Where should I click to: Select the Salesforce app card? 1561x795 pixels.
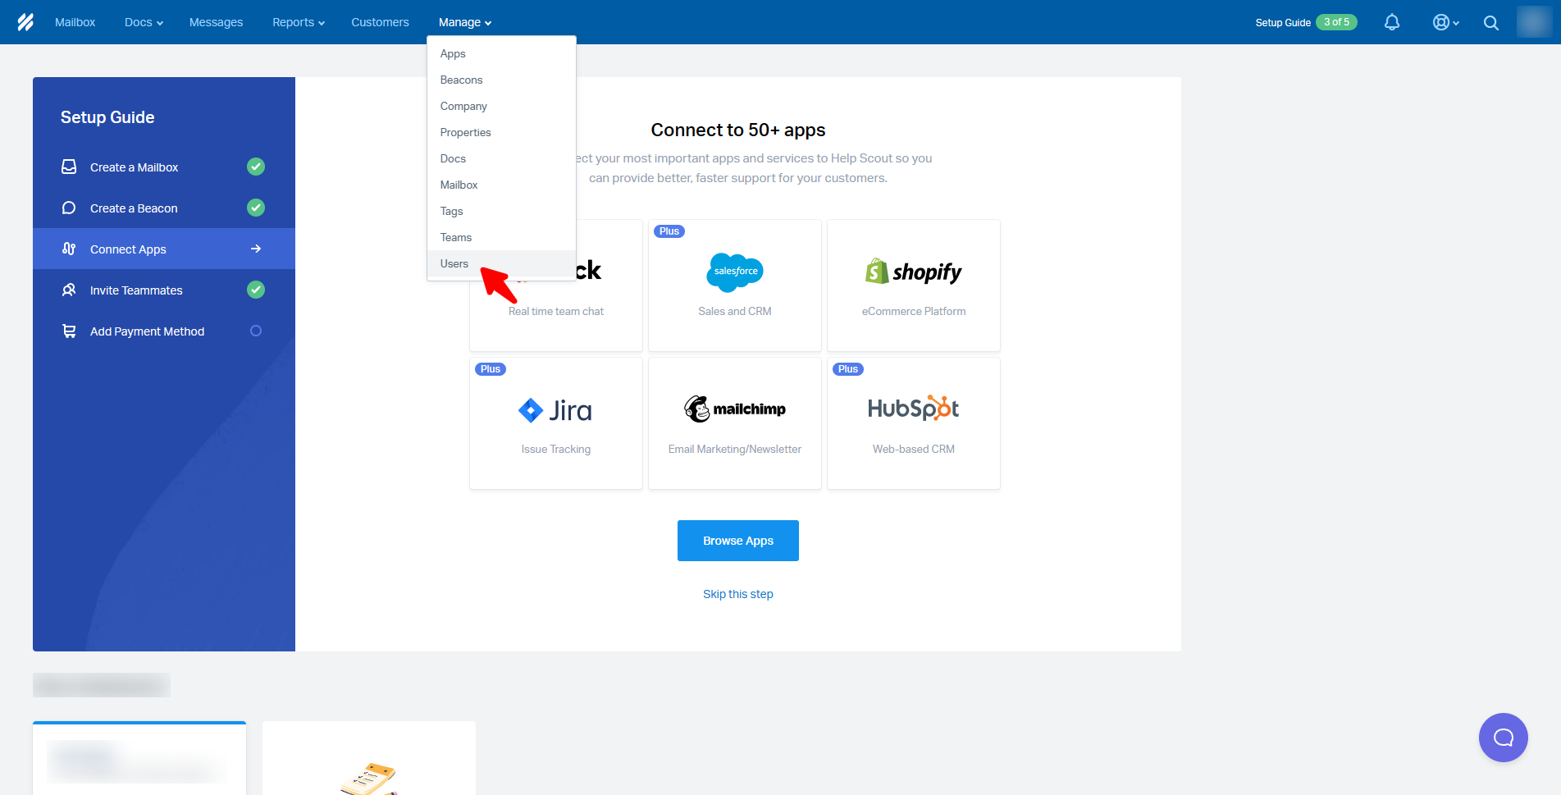click(x=735, y=286)
